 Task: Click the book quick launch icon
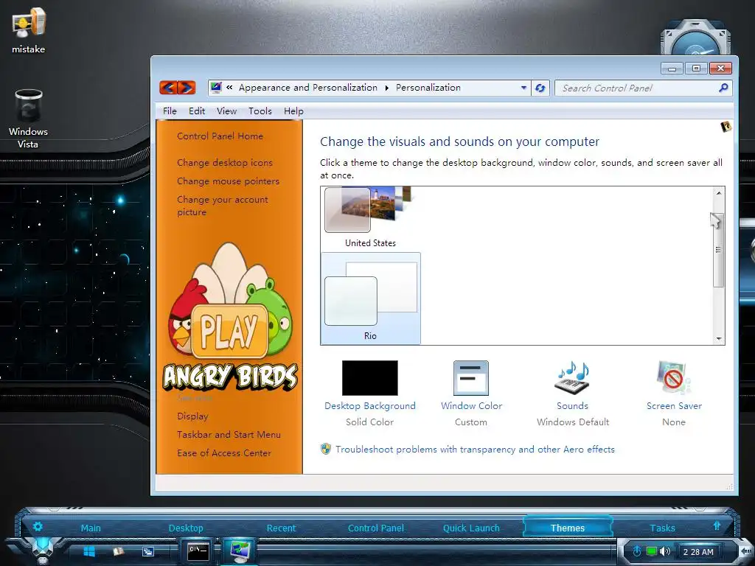[119, 551]
